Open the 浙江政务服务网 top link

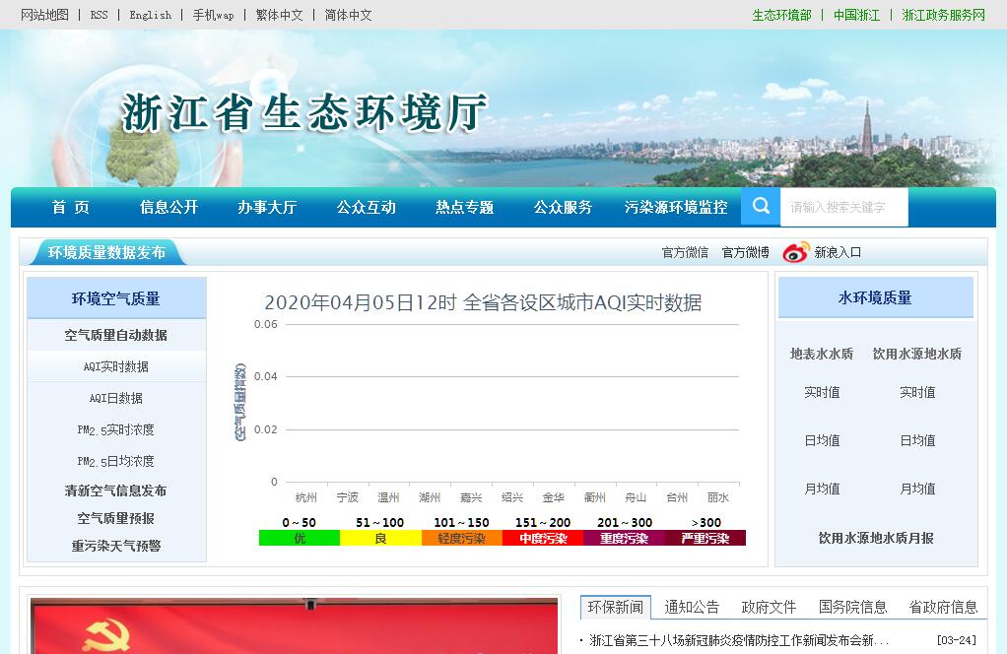click(943, 15)
